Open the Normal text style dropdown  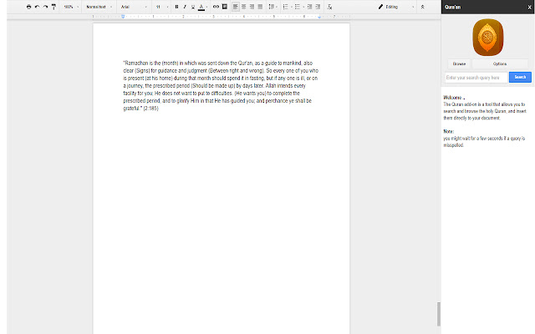[99, 7]
